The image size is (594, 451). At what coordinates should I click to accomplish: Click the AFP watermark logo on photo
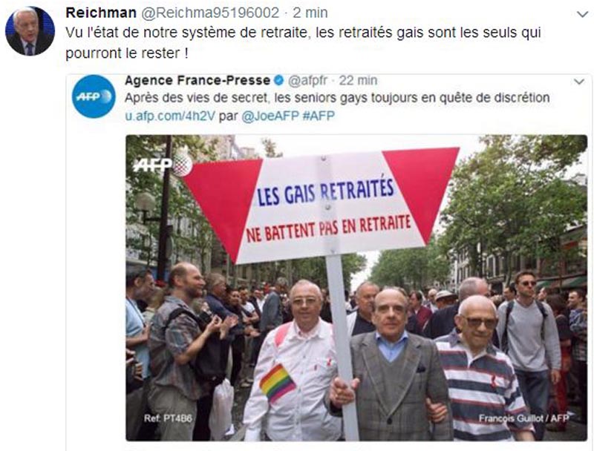(162, 164)
